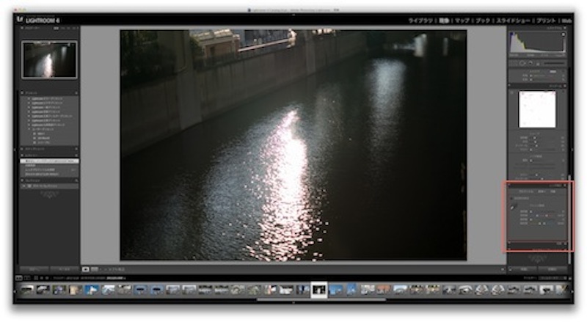Collapse the History panel header

pos(49,155)
